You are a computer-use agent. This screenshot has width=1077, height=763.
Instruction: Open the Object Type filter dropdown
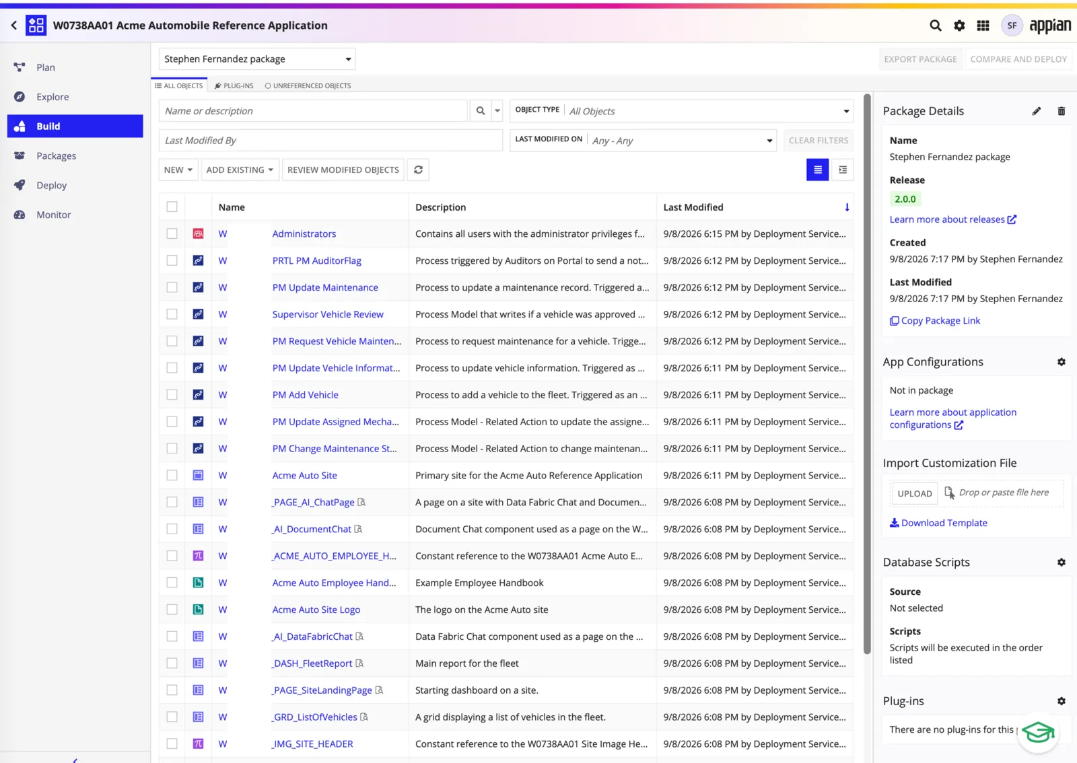click(682, 111)
